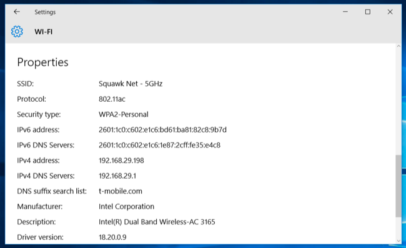406x248 pixels.
Task: Click the Intel Corporation manufacturer value
Action: coord(126,207)
